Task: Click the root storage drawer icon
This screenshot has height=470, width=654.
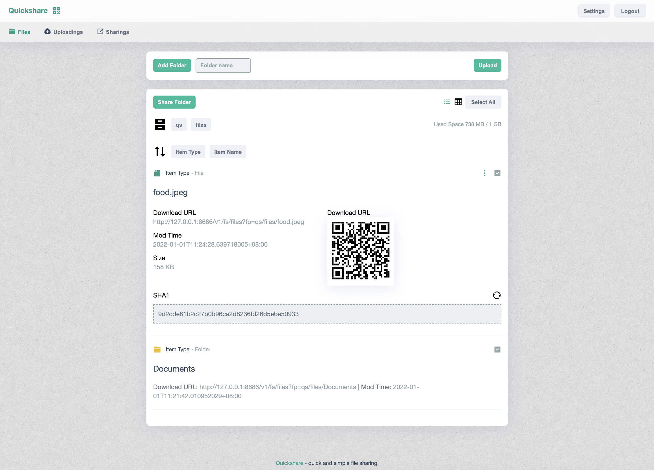Action: (160, 124)
